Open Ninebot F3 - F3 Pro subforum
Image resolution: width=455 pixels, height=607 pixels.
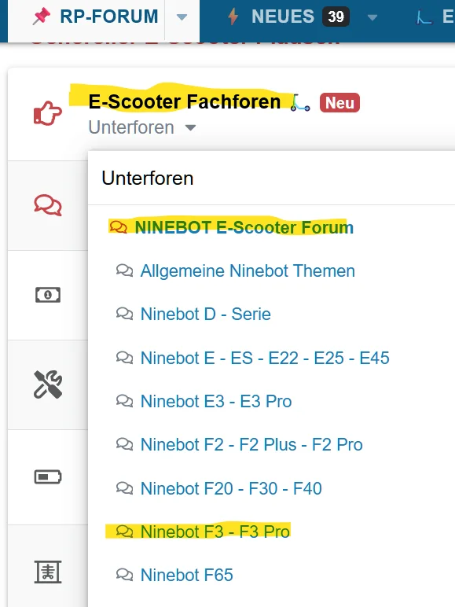pyautogui.click(x=215, y=532)
